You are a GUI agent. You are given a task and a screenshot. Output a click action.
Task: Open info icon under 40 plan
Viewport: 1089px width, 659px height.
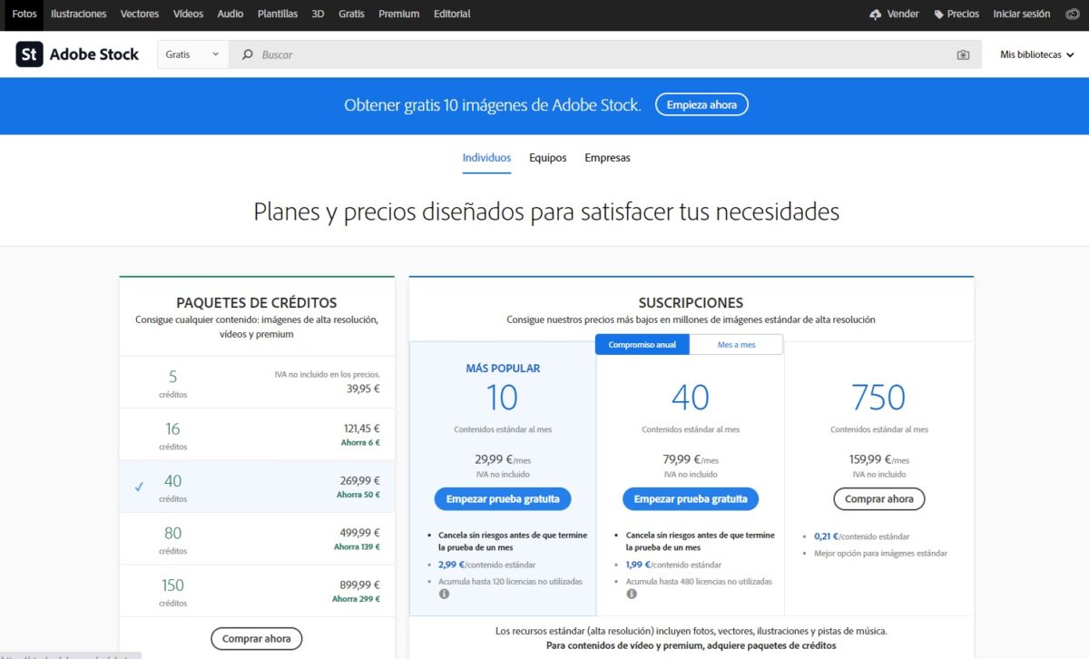click(x=632, y=595)
